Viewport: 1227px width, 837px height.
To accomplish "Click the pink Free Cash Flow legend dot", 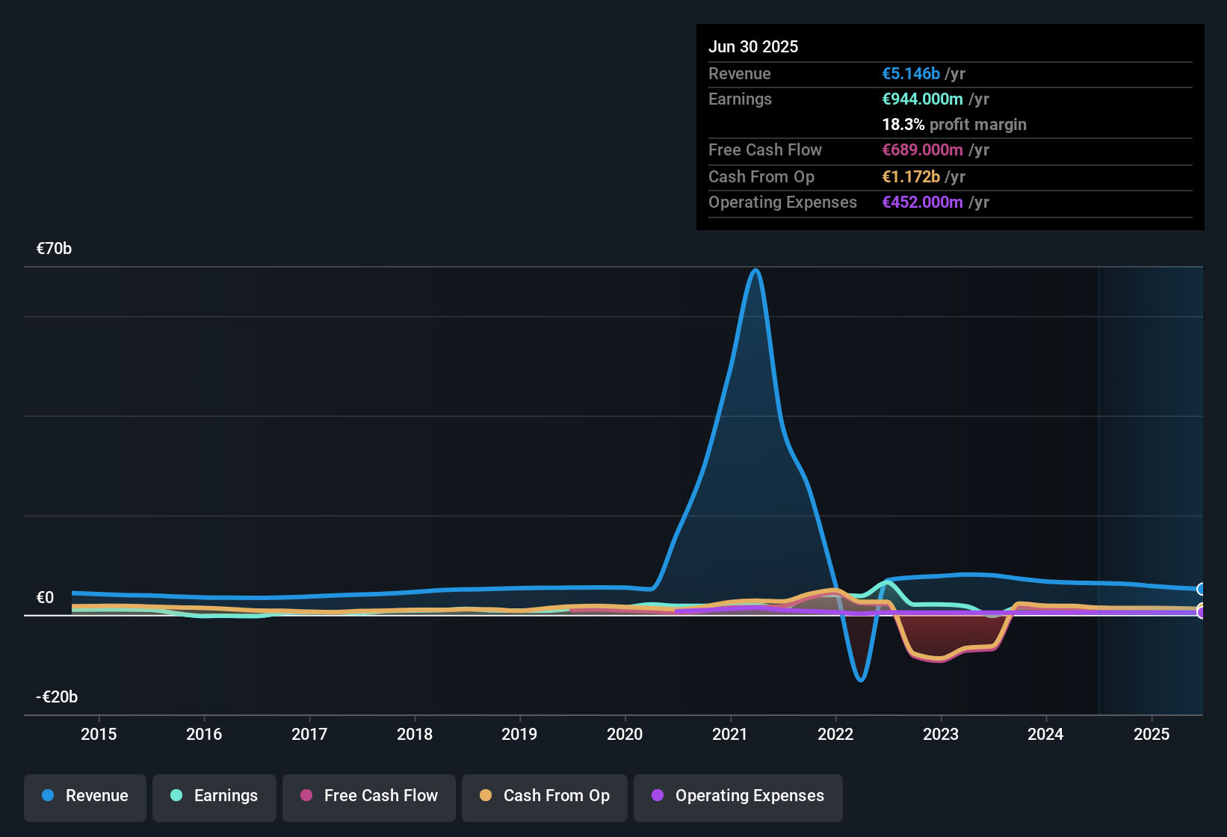I will 306,796.
